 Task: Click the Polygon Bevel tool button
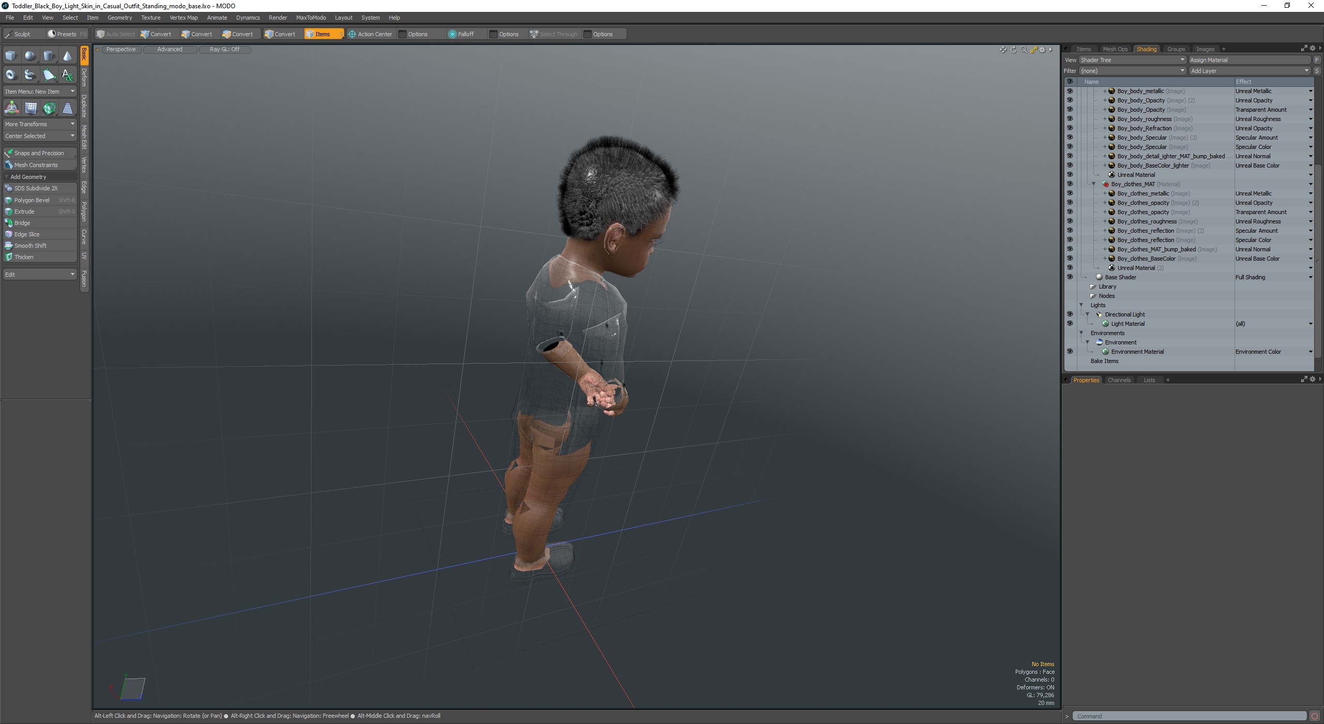(x=40, y=200)
